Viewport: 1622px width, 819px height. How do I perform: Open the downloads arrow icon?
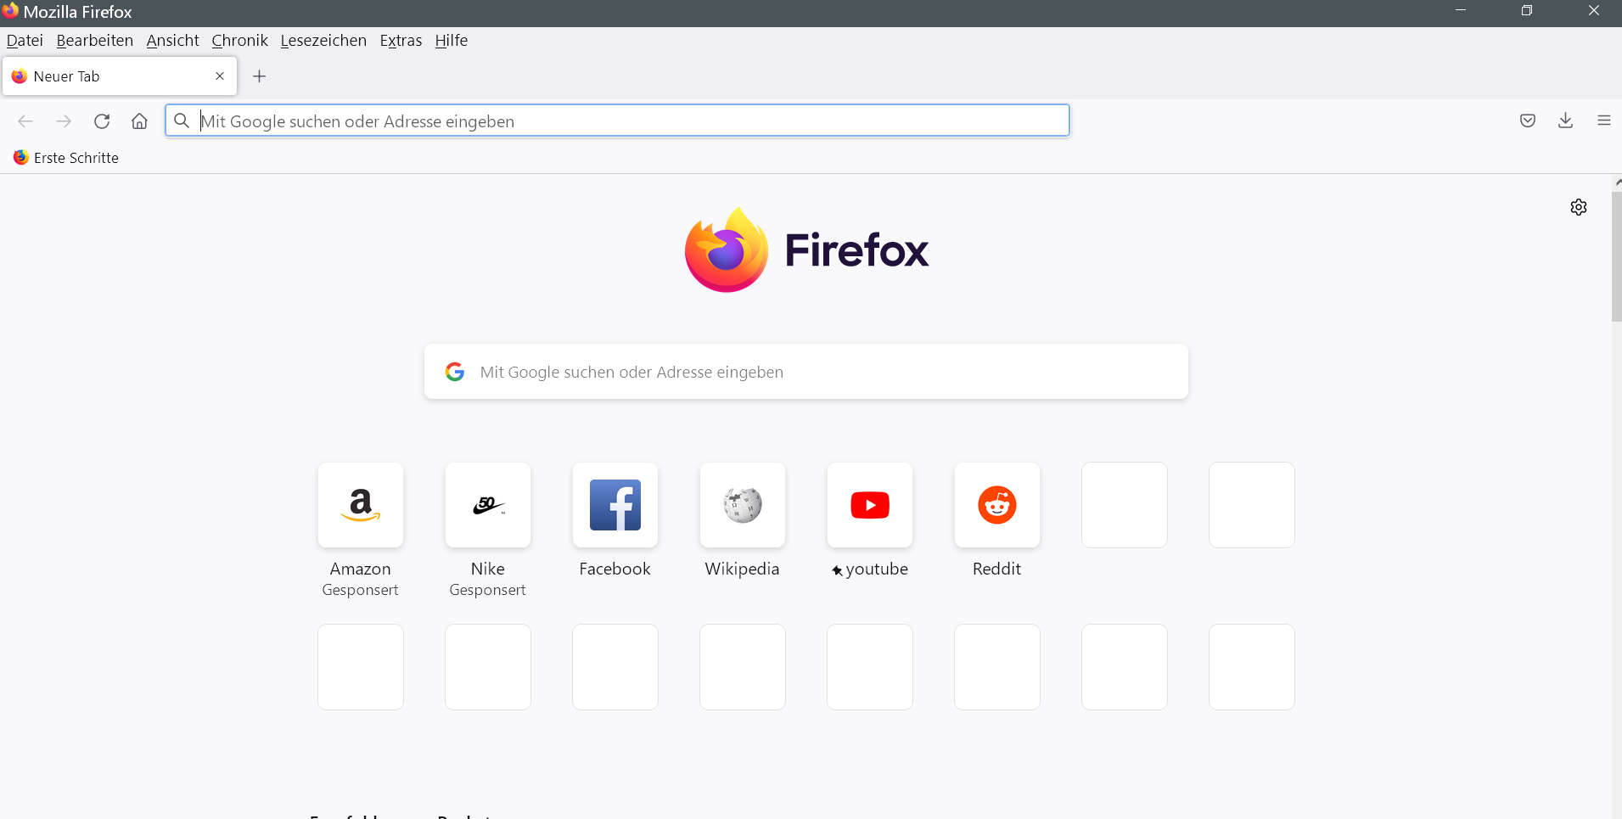pyautogui.click(x=1566, y=121)
